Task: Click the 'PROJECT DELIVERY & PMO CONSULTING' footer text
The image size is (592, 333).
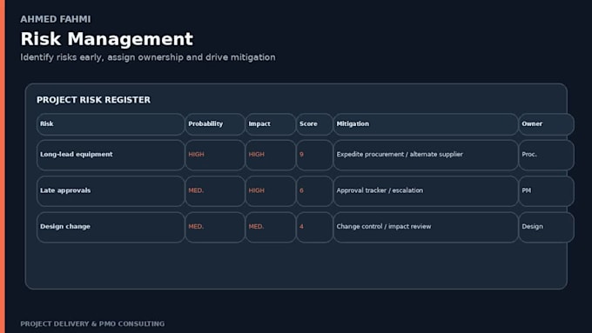Action: click(x=92, y=324)
